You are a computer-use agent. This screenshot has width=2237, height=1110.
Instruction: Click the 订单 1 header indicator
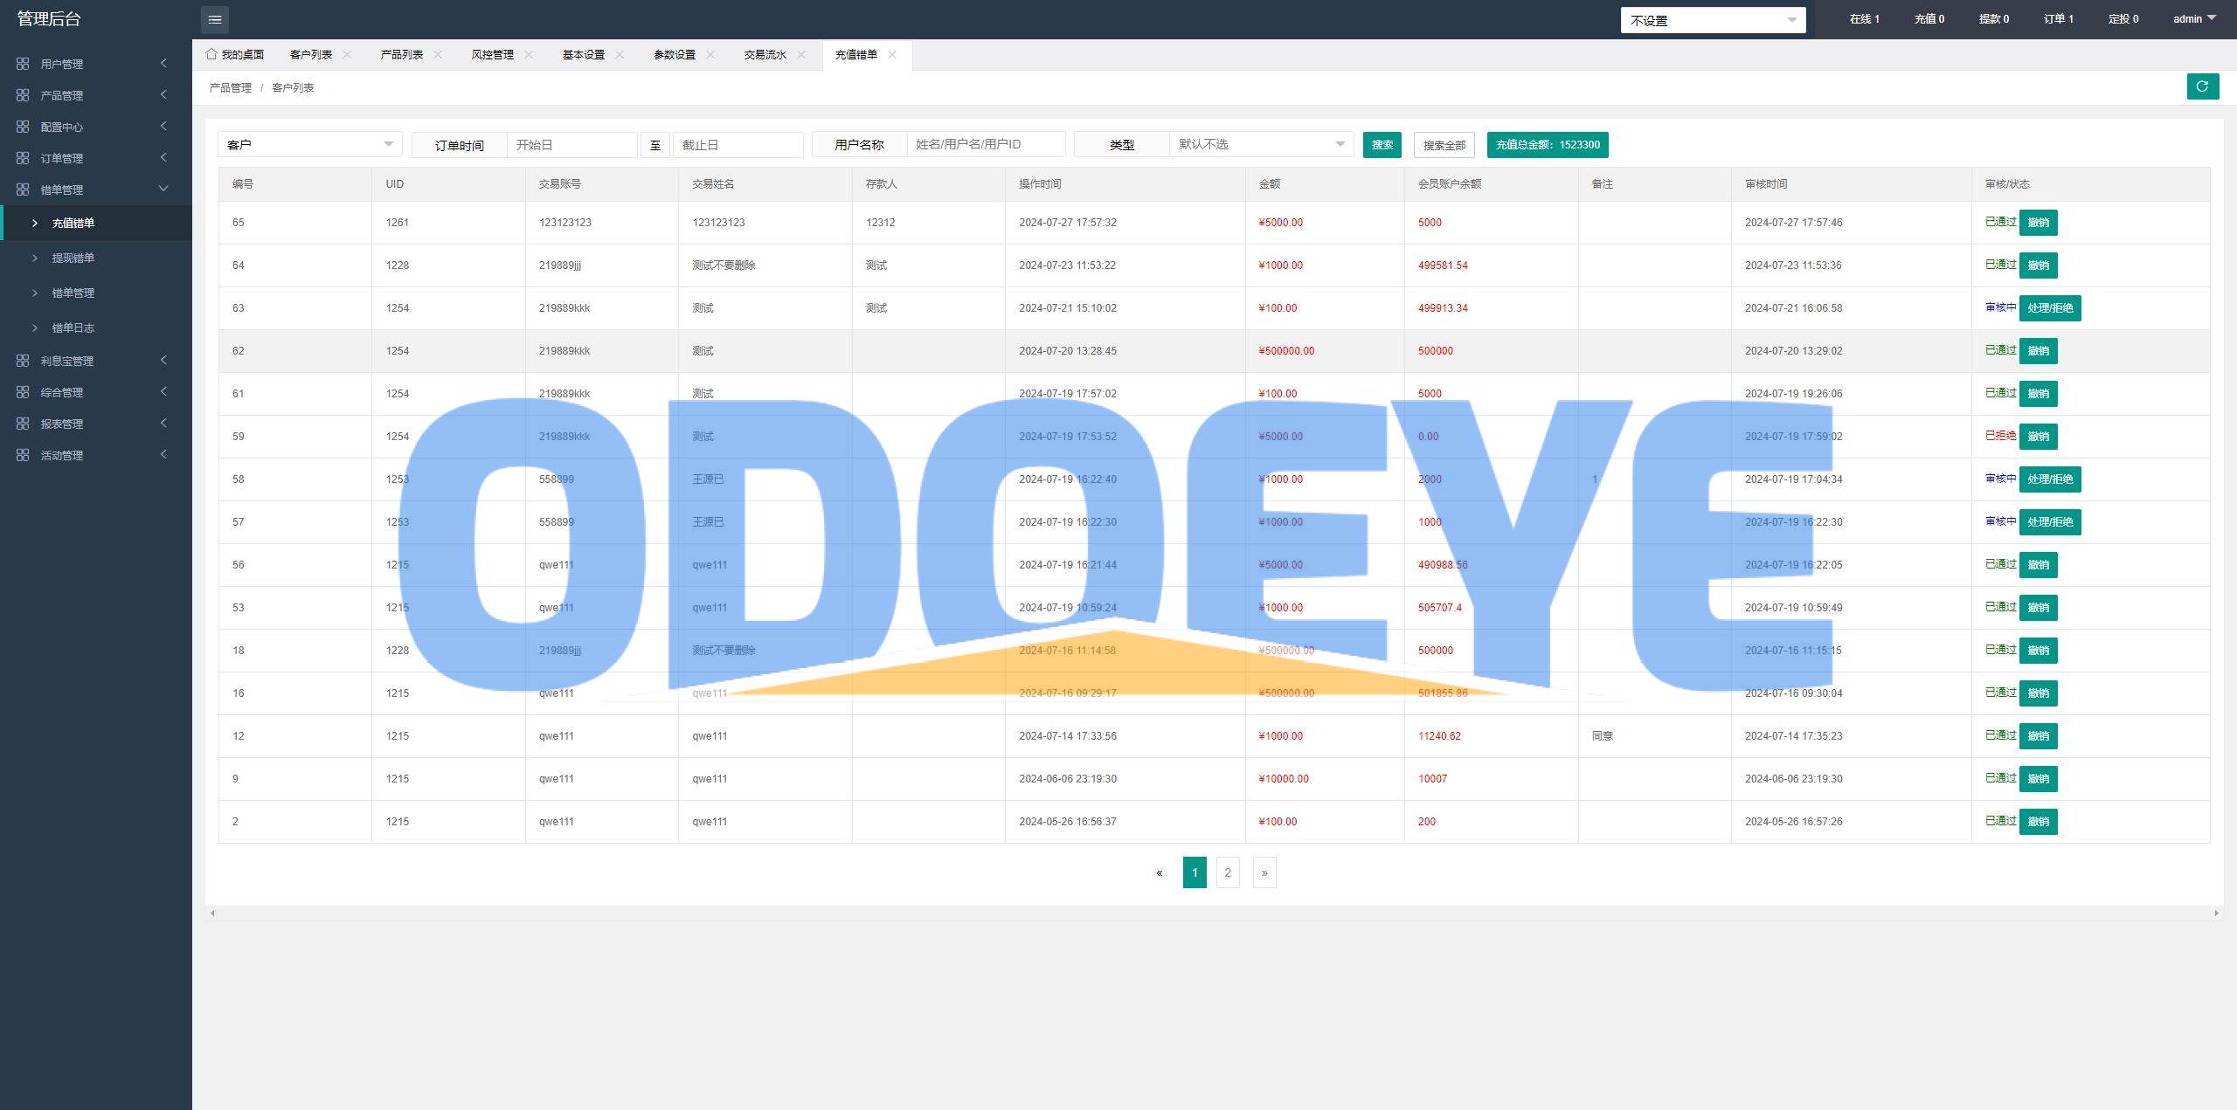(2058, 18)
